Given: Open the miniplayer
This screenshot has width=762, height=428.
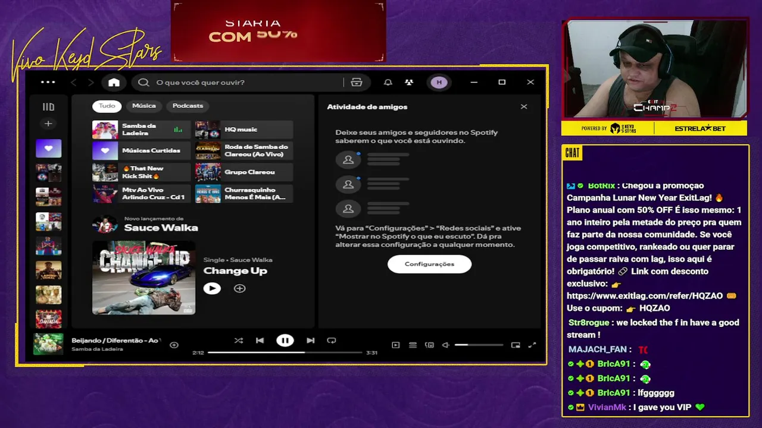Looking at the screenshot, I should 516,345.
